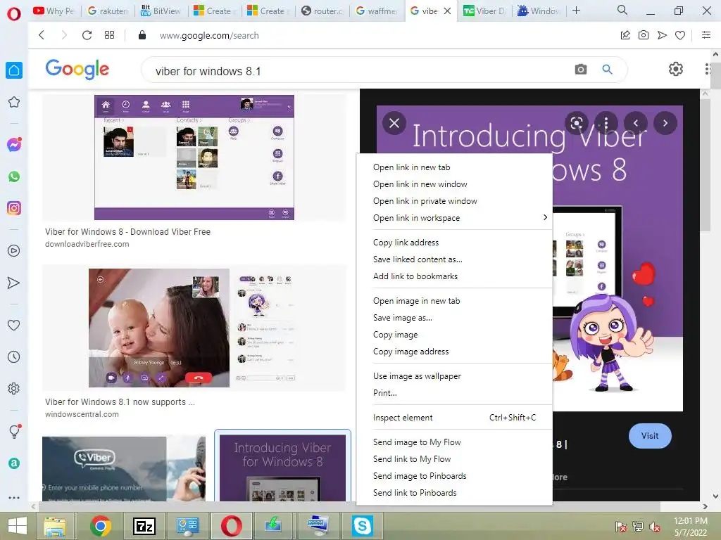
Task: Open Instagram in sidebar
Action: click(14, 208)
